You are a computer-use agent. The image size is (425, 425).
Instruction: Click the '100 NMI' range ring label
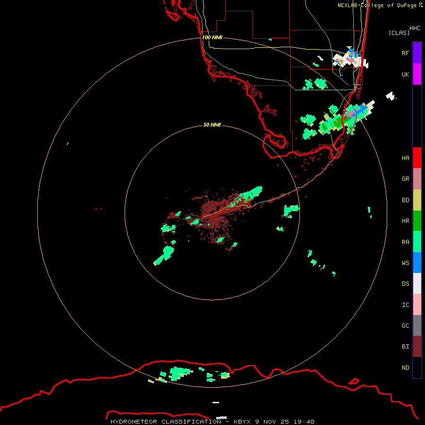(x=212, y=37)
